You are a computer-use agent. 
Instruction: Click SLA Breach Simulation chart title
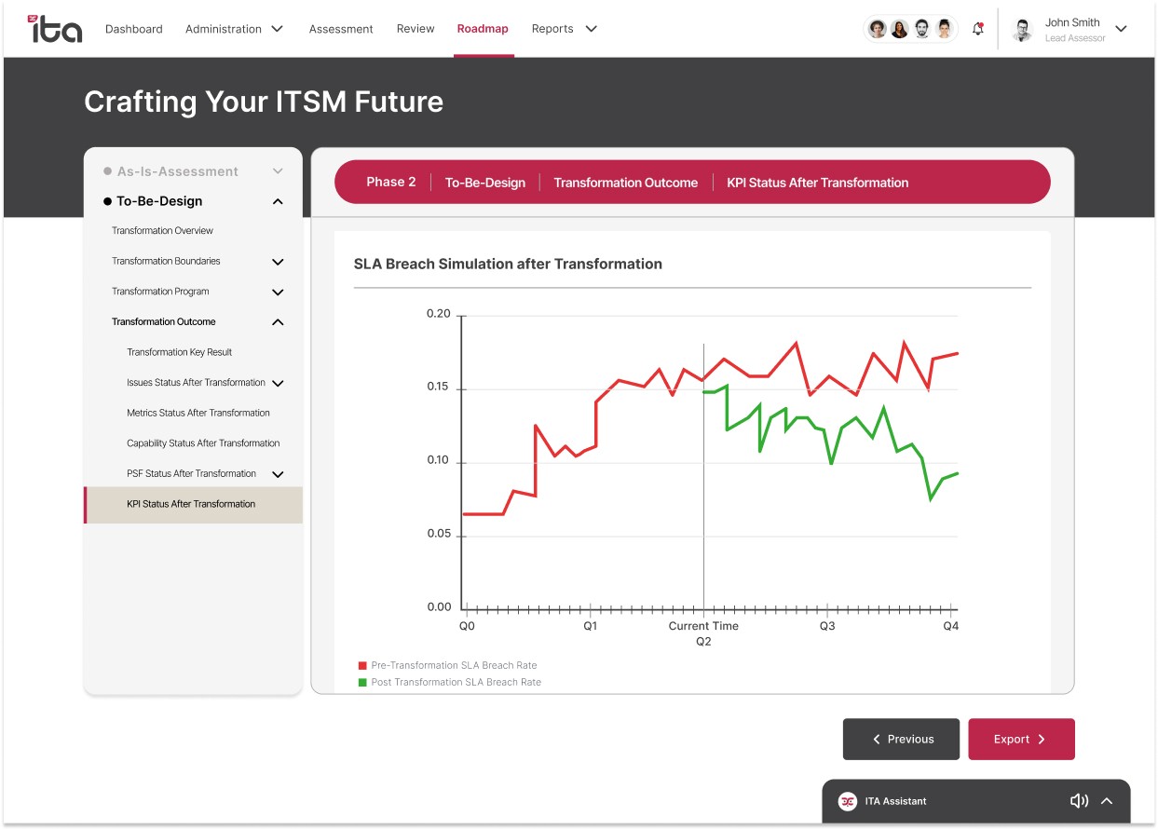(508, 264)
